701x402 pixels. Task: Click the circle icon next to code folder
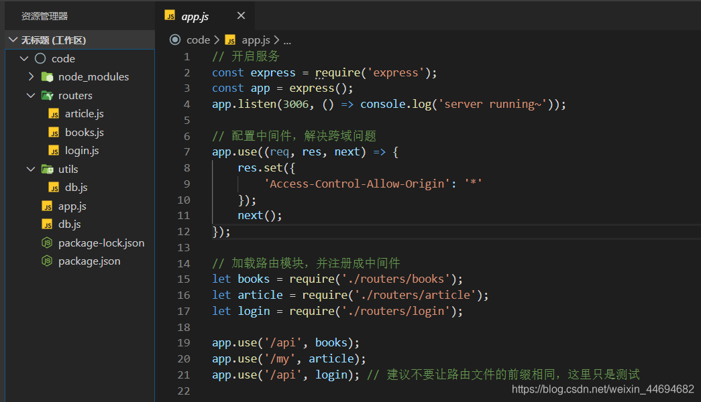40,58
